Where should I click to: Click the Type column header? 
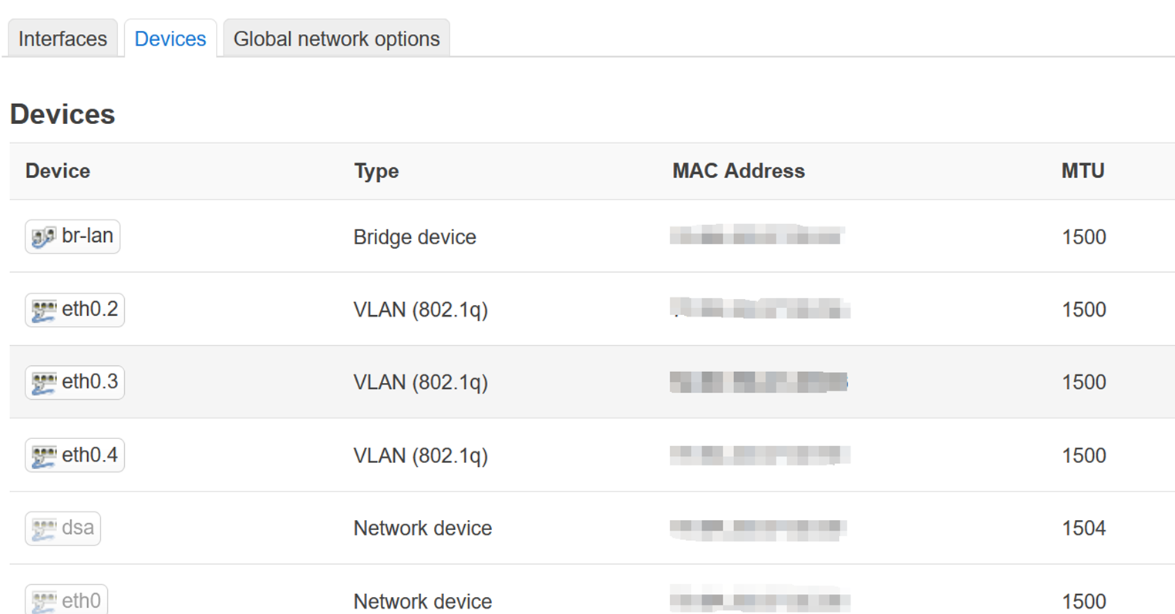[376, 171]
